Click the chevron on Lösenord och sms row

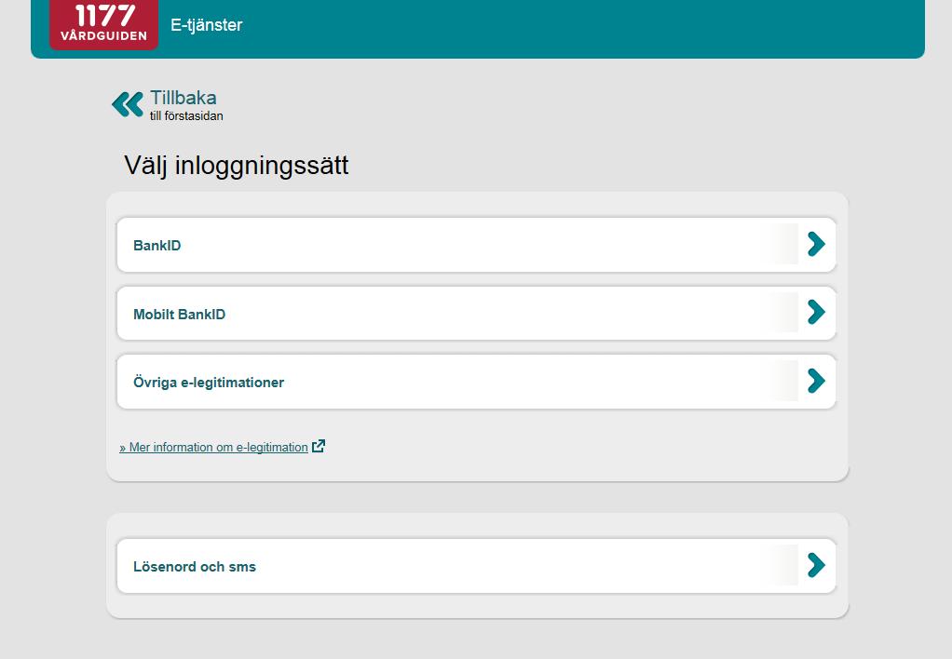816,566
